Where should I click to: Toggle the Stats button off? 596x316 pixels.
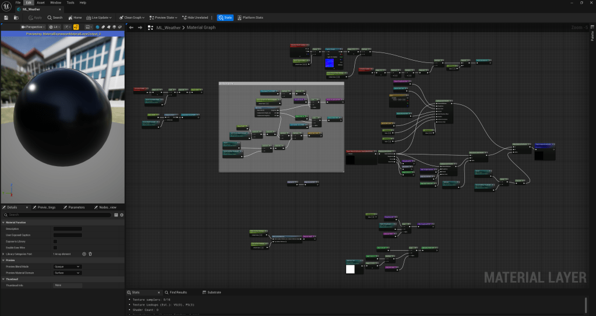(224, 17)
